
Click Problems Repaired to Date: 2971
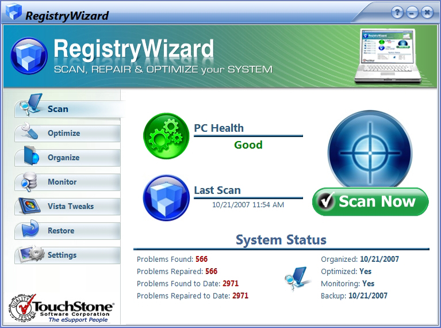[193, 296]
